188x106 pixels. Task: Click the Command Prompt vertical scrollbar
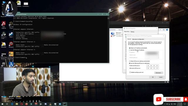pos(108,39)
